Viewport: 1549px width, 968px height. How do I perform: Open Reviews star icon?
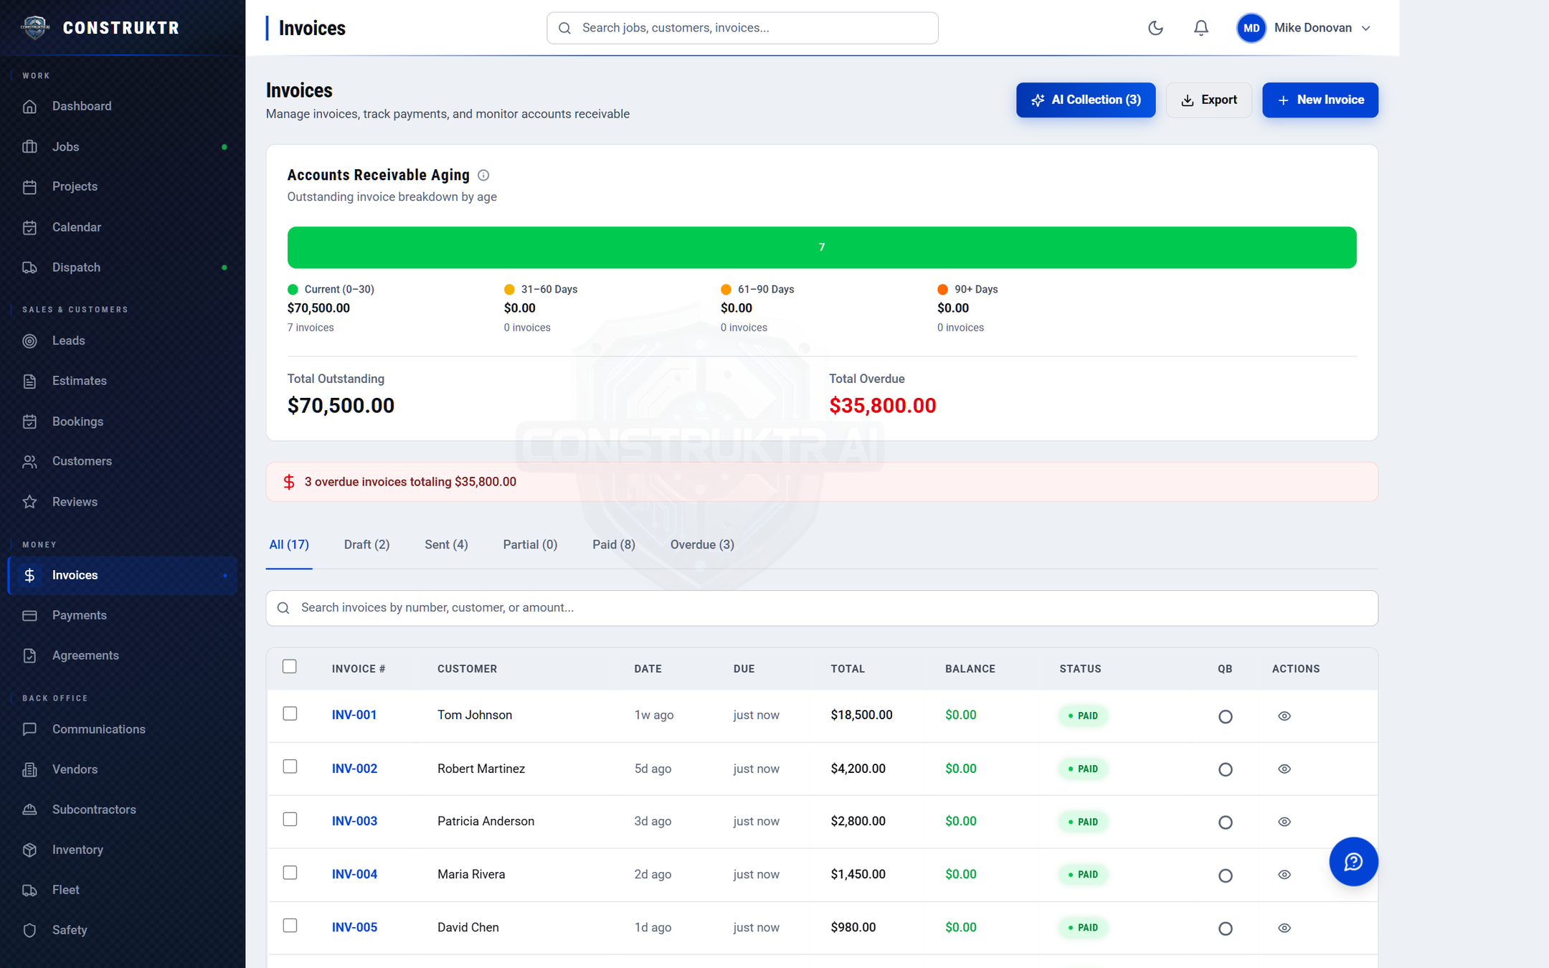click(29, 502)
